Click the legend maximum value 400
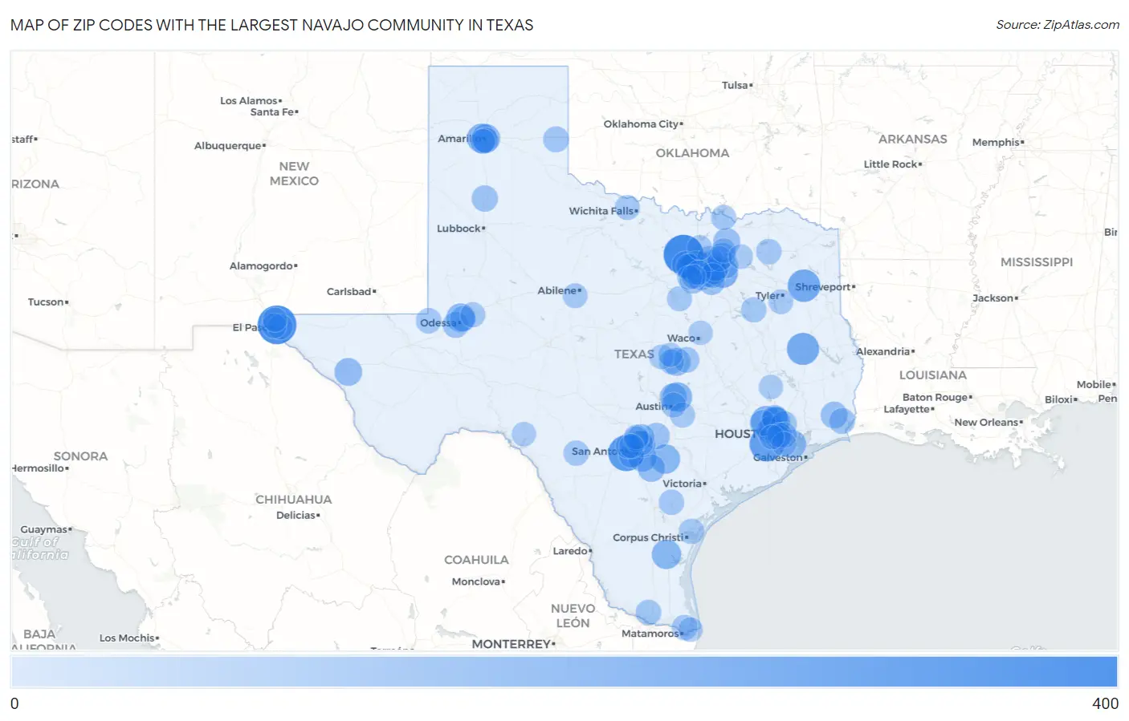Image resolution: width=1129 pixels, height=721 pixels. click(x=1105, y=703)
